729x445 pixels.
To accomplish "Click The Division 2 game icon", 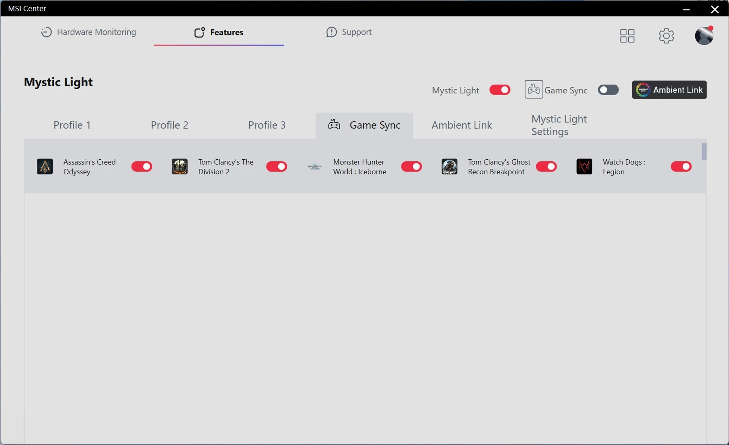I will click(x=180, y=167).
